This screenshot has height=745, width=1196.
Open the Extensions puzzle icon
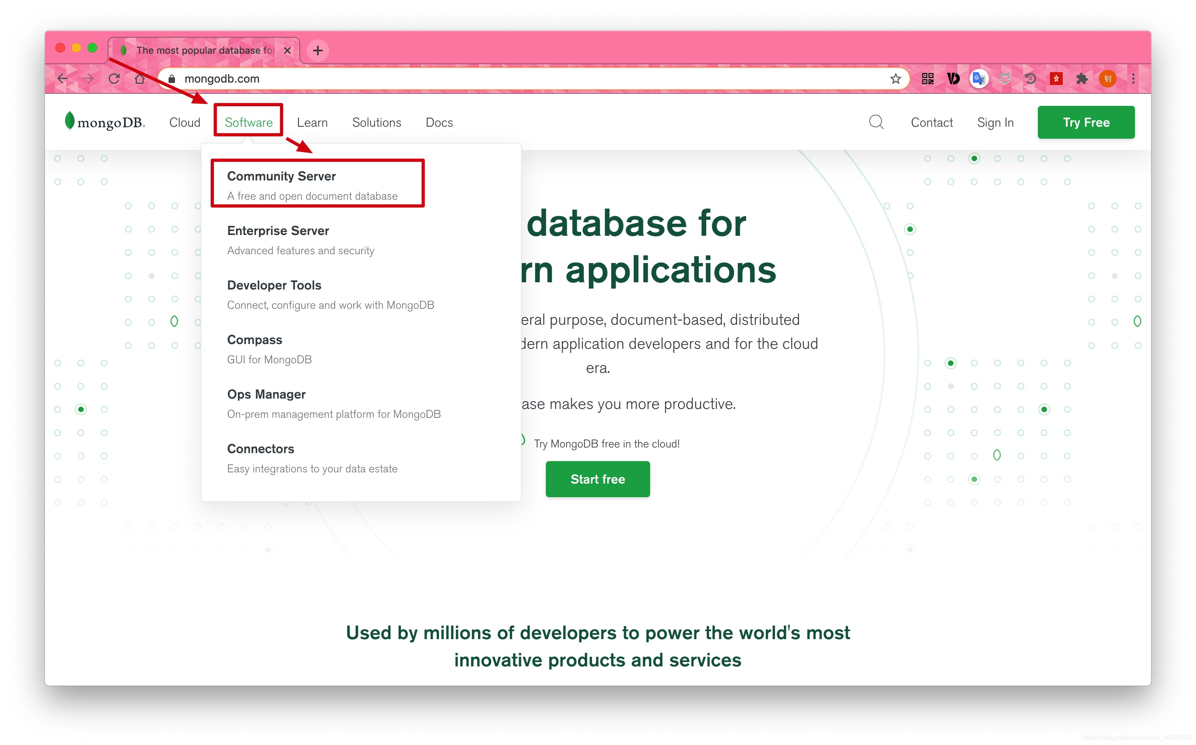tap(1082, 79)
